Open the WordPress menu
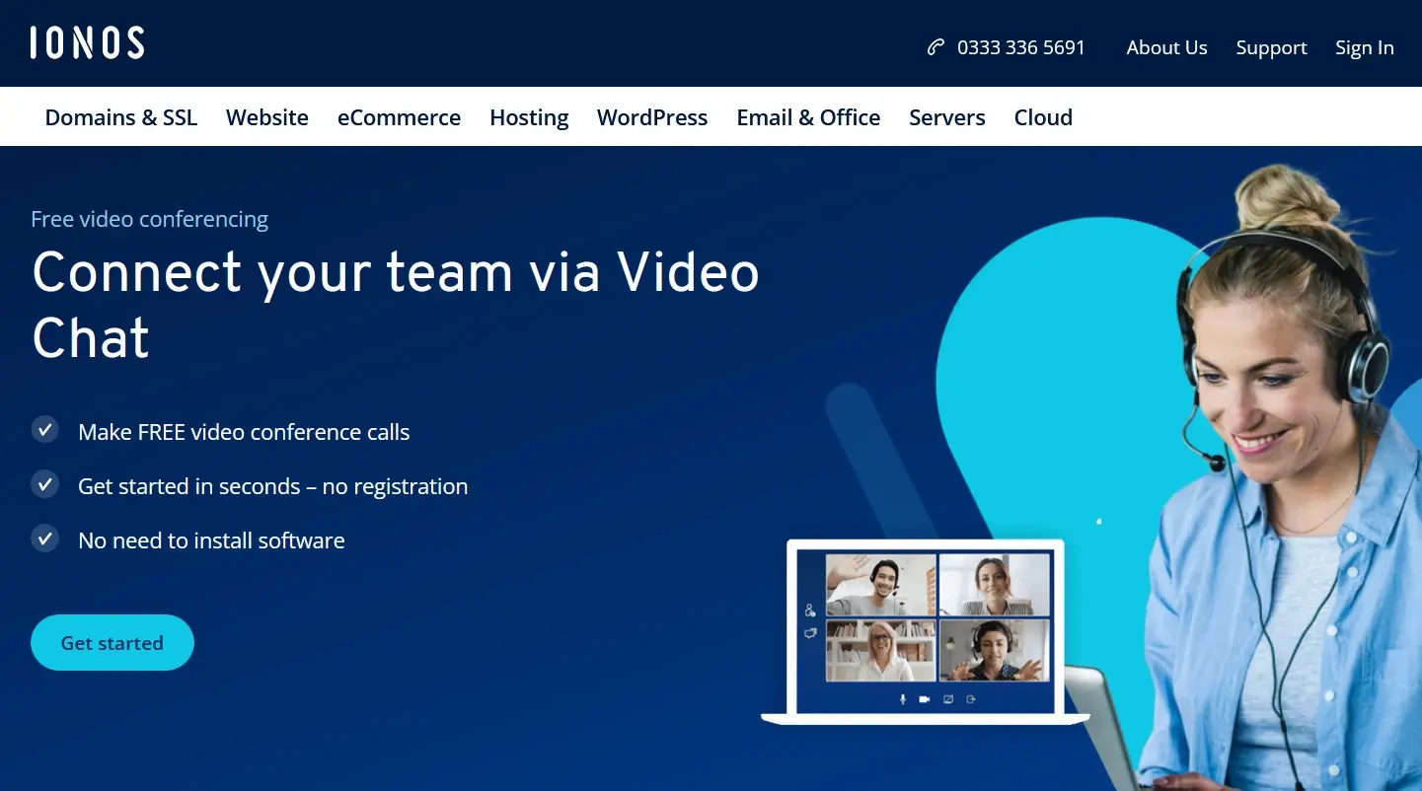The width and height of the screenshot is (1422, 791). [x=651, y=116]
